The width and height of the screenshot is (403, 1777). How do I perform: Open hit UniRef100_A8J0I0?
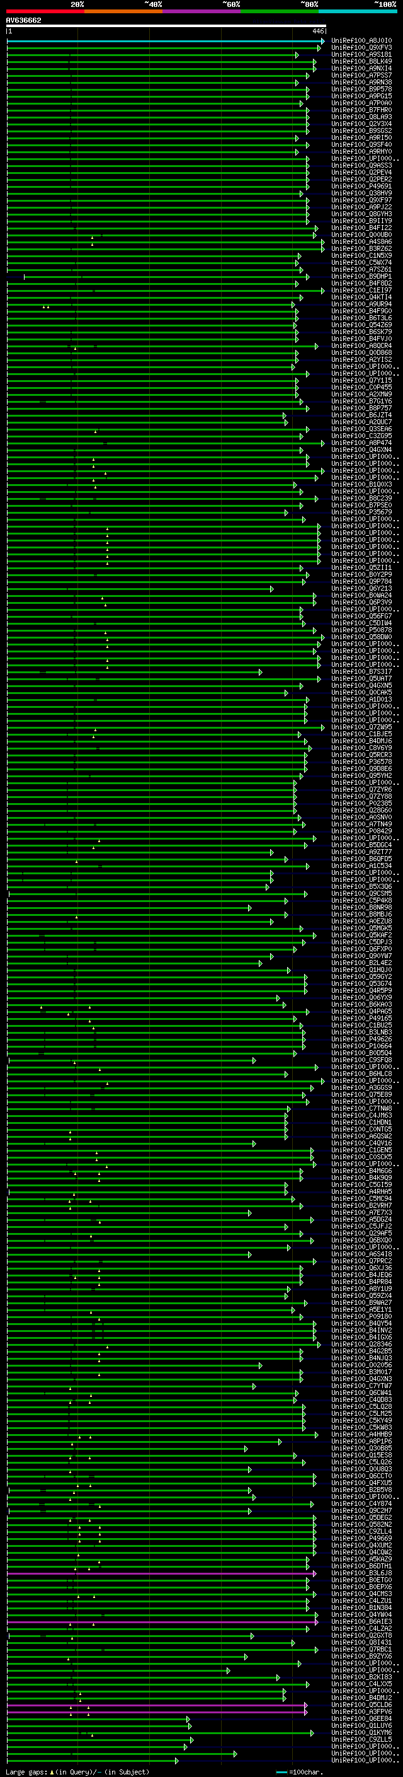point(361,41)
